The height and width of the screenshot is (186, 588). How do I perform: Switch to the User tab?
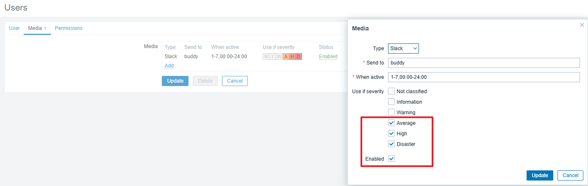(14, 28)
